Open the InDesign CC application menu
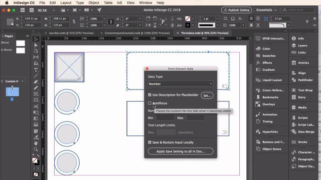Viewport: 321px width, 180px height. [24, 3]
